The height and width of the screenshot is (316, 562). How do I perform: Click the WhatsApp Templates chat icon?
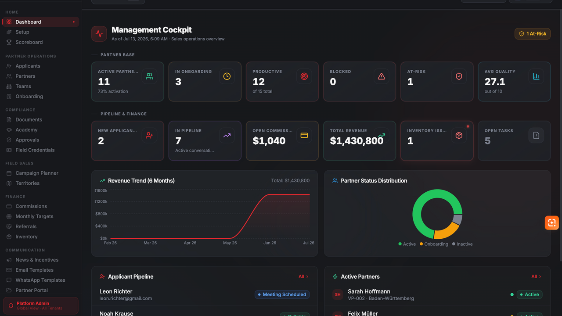(9, 280)
